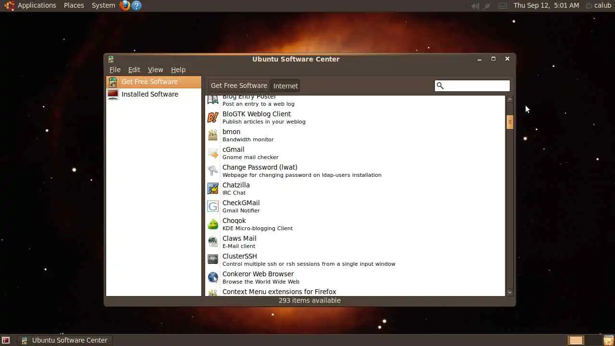Viewport: 615px width, 346px height.
Task: Click the network status indicator icon
Action: coord(488,6)
